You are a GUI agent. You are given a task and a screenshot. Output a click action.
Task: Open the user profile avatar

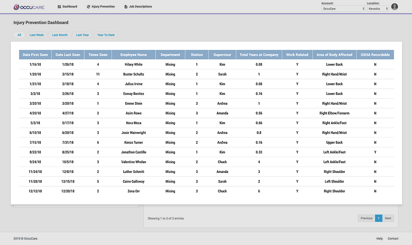394,7
